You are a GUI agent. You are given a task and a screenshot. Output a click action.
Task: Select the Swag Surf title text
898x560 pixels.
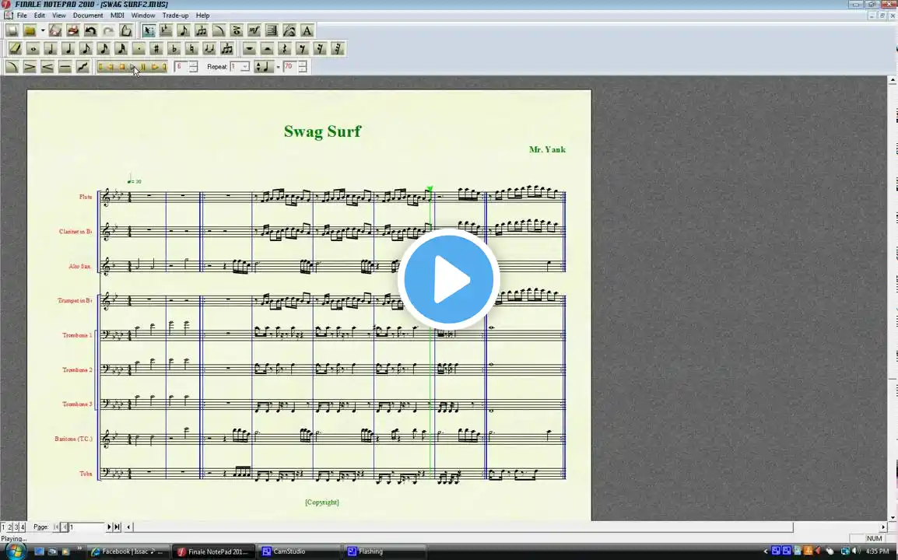coord(322,131)
